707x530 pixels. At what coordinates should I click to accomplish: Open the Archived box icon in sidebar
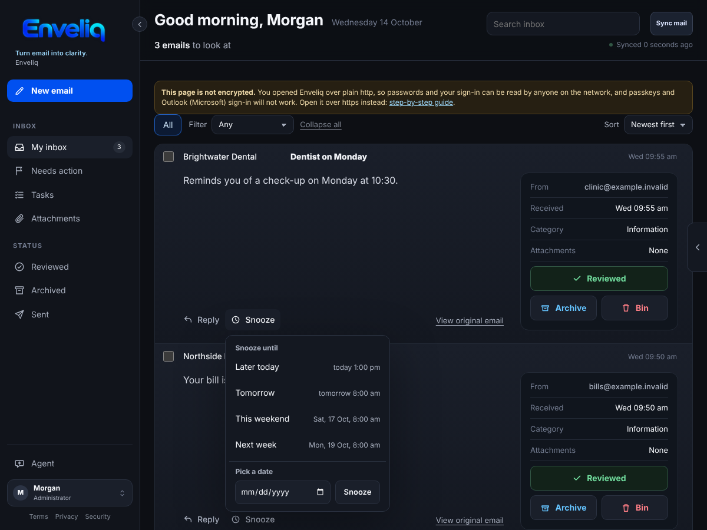[19, 290]
